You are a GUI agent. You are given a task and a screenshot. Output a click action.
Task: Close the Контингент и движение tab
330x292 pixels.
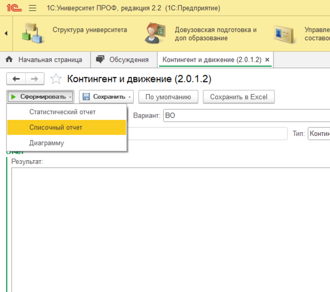pyautogui.click(x=267, y=60)
